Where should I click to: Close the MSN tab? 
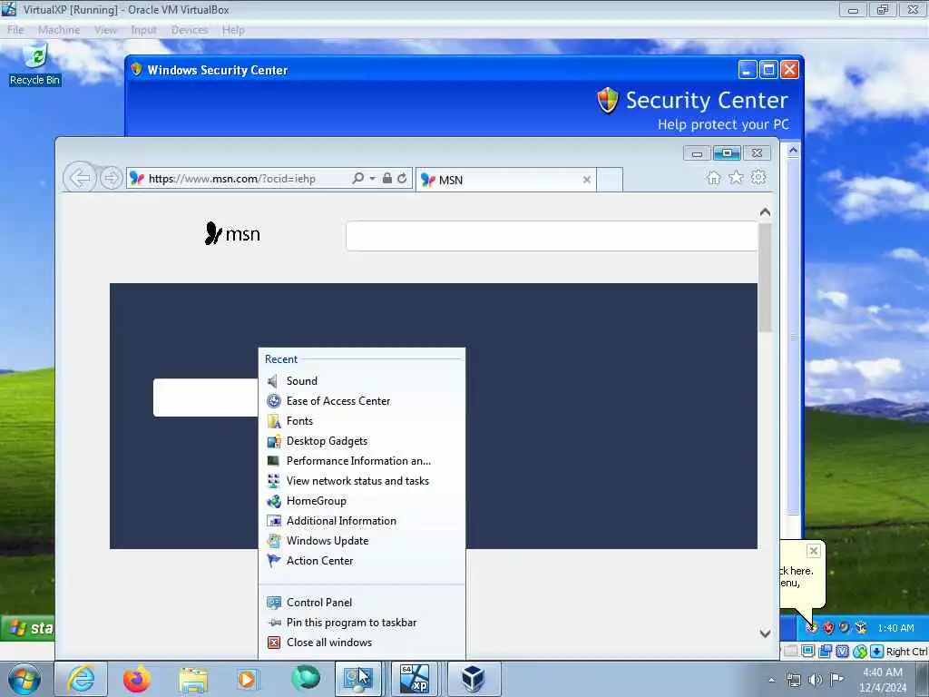pyautogui.click(x=587, y=180)
